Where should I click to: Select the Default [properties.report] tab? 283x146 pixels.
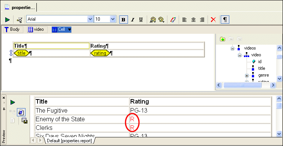coord(69,141)
